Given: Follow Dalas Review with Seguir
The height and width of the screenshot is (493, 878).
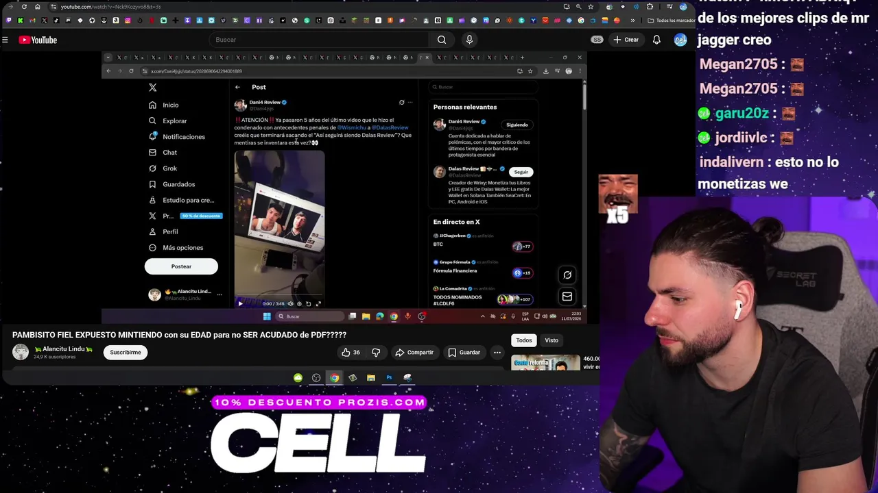Looking at the screenshot, I should 521,172.
